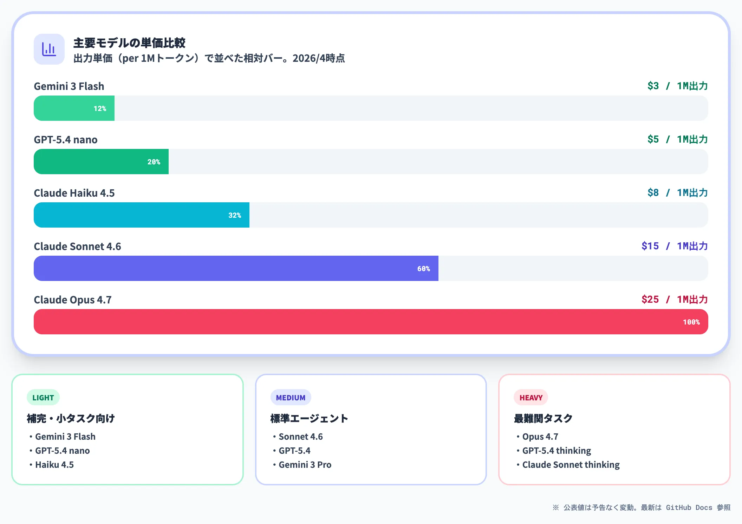This screenshot has width=742, height=524.
Task: Click the GitHub Docs footnote text
Action: click(689, 507)
